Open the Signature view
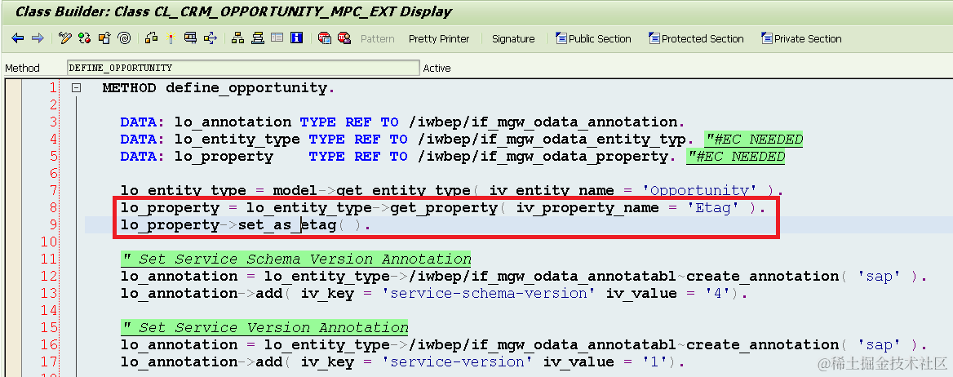The width and height of the screenshot is (953, 377). [513, 38]
